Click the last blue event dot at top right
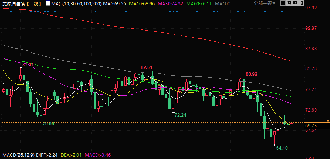The width and height of the screenshot is (330, 159). click(281, 11)
